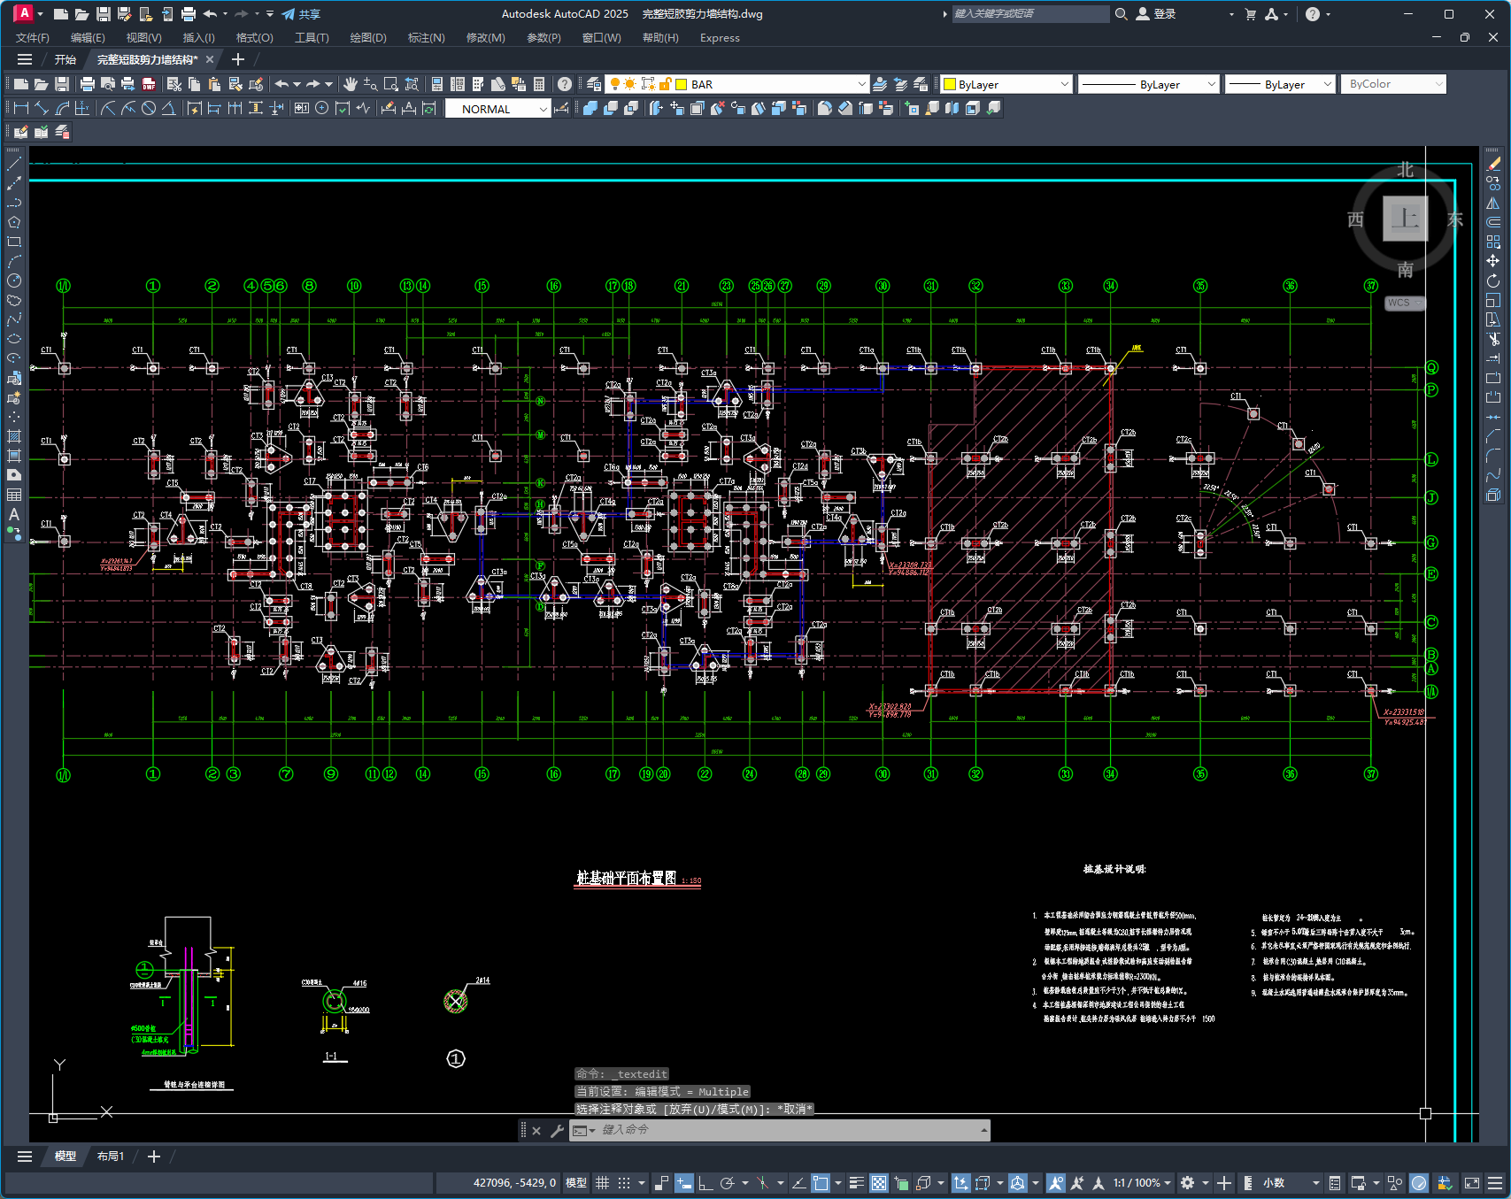Toggle 2D object snap in status bar
This screenshot has height=1199, width=1511.
[821, 1183]
